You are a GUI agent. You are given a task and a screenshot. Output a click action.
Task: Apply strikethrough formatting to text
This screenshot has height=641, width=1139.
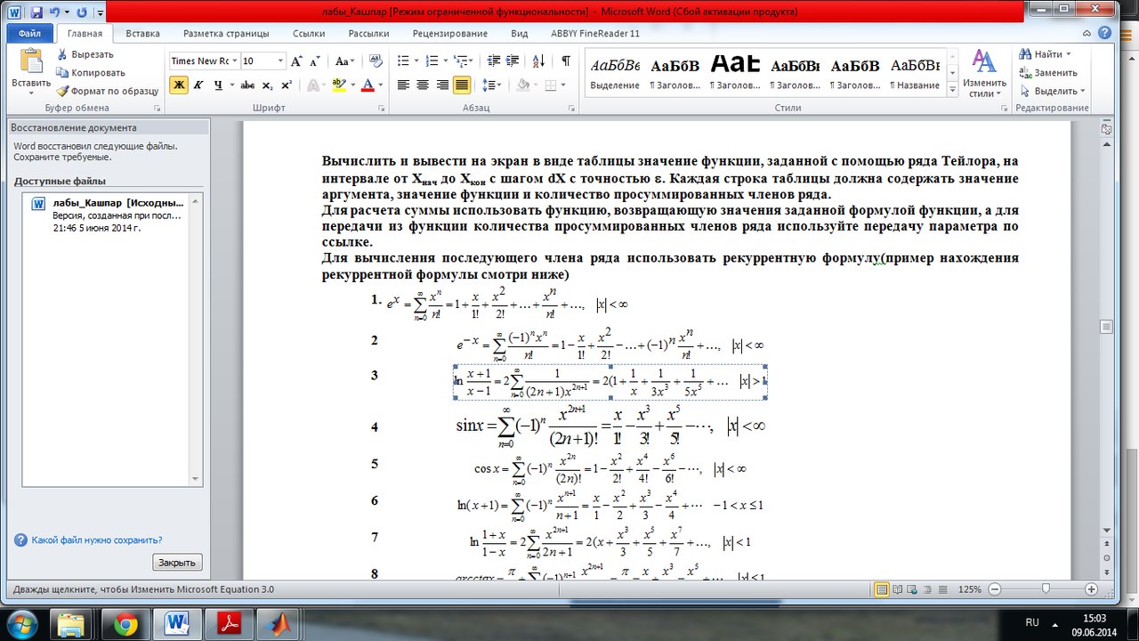[247, 85]
